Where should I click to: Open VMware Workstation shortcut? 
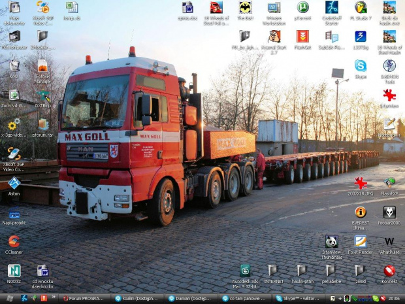click(274, 8)
